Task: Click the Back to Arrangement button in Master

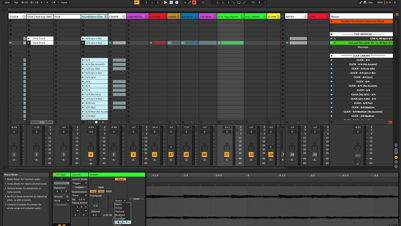Action: (390, 122)
